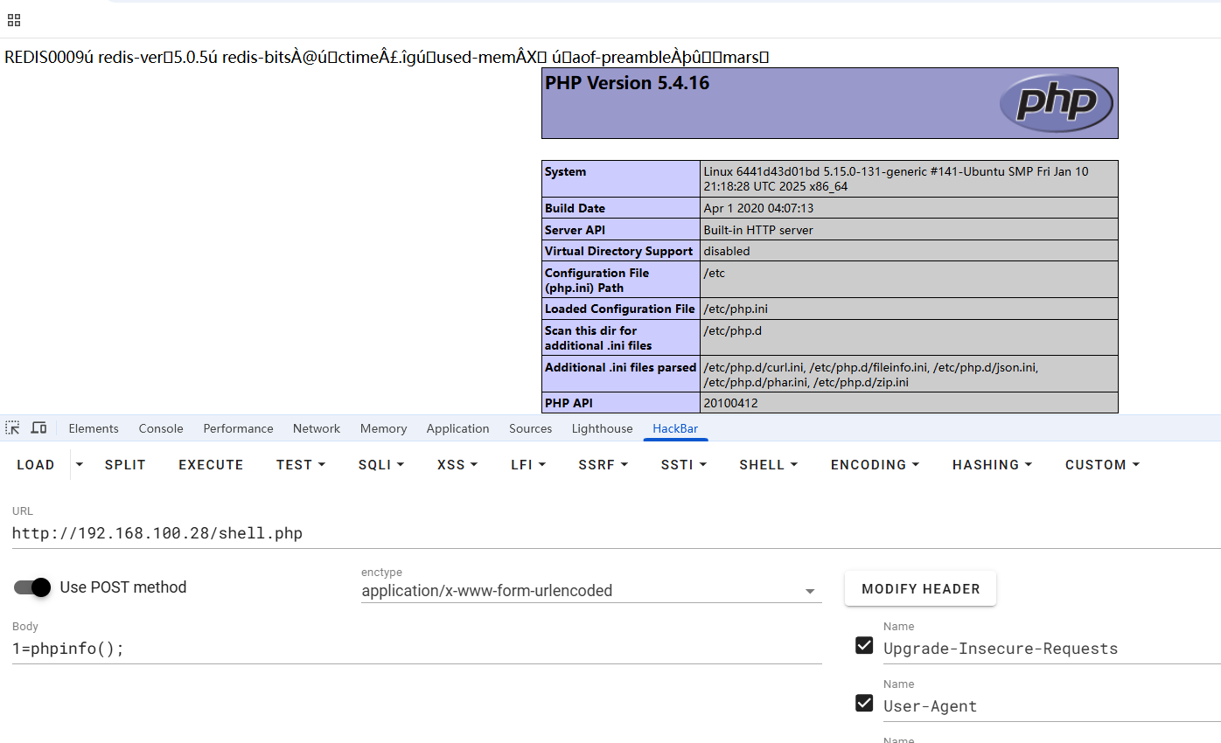Open the Network tab
The image size is (1221, 743).
[317, 428]
